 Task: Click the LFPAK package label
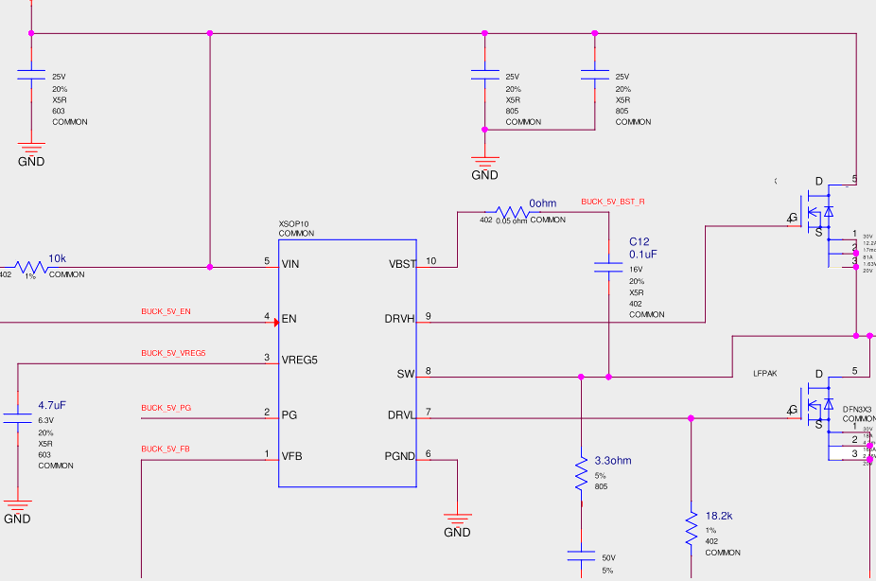point(764,374)
